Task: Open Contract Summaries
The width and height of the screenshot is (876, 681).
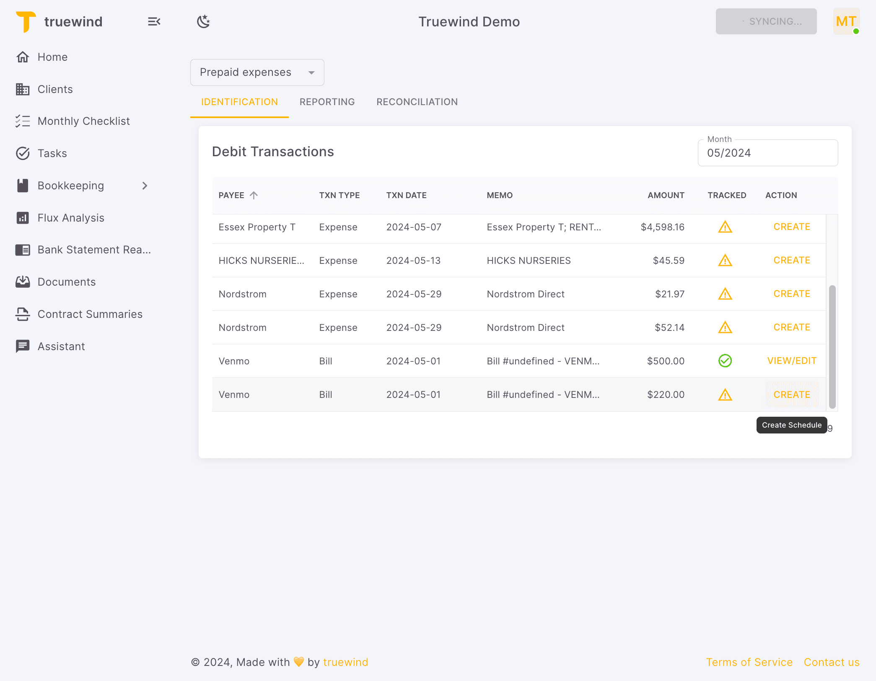Action: click(x=90, y=314)
